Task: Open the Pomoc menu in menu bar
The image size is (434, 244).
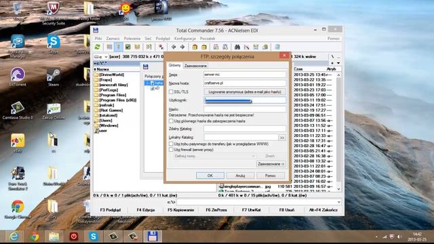Action: tap(334, 39)
